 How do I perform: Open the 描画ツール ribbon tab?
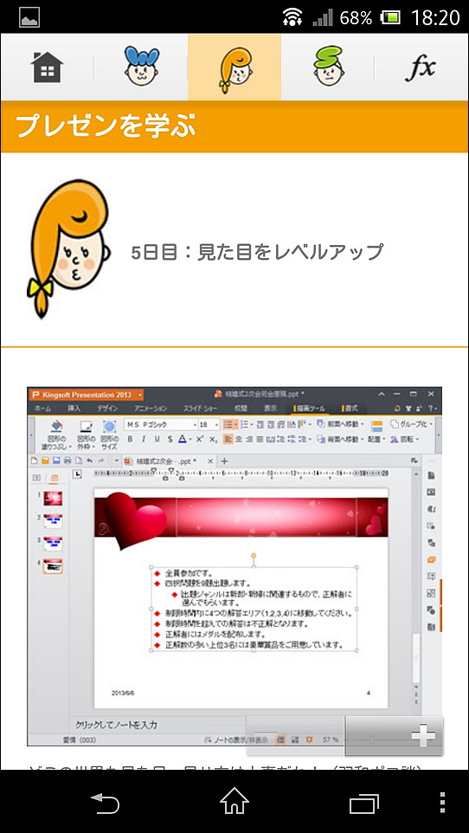310,409
